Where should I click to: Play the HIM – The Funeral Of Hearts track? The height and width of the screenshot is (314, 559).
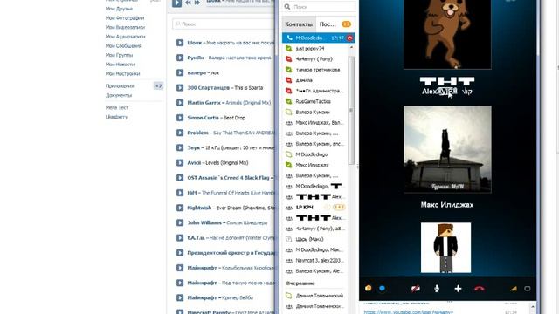click(x=180, y=193)
